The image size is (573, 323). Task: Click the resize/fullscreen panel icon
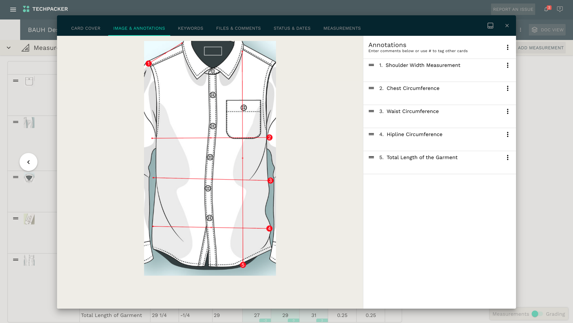490,25
